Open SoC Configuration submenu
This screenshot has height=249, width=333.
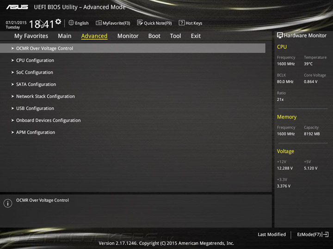point(35,72)
